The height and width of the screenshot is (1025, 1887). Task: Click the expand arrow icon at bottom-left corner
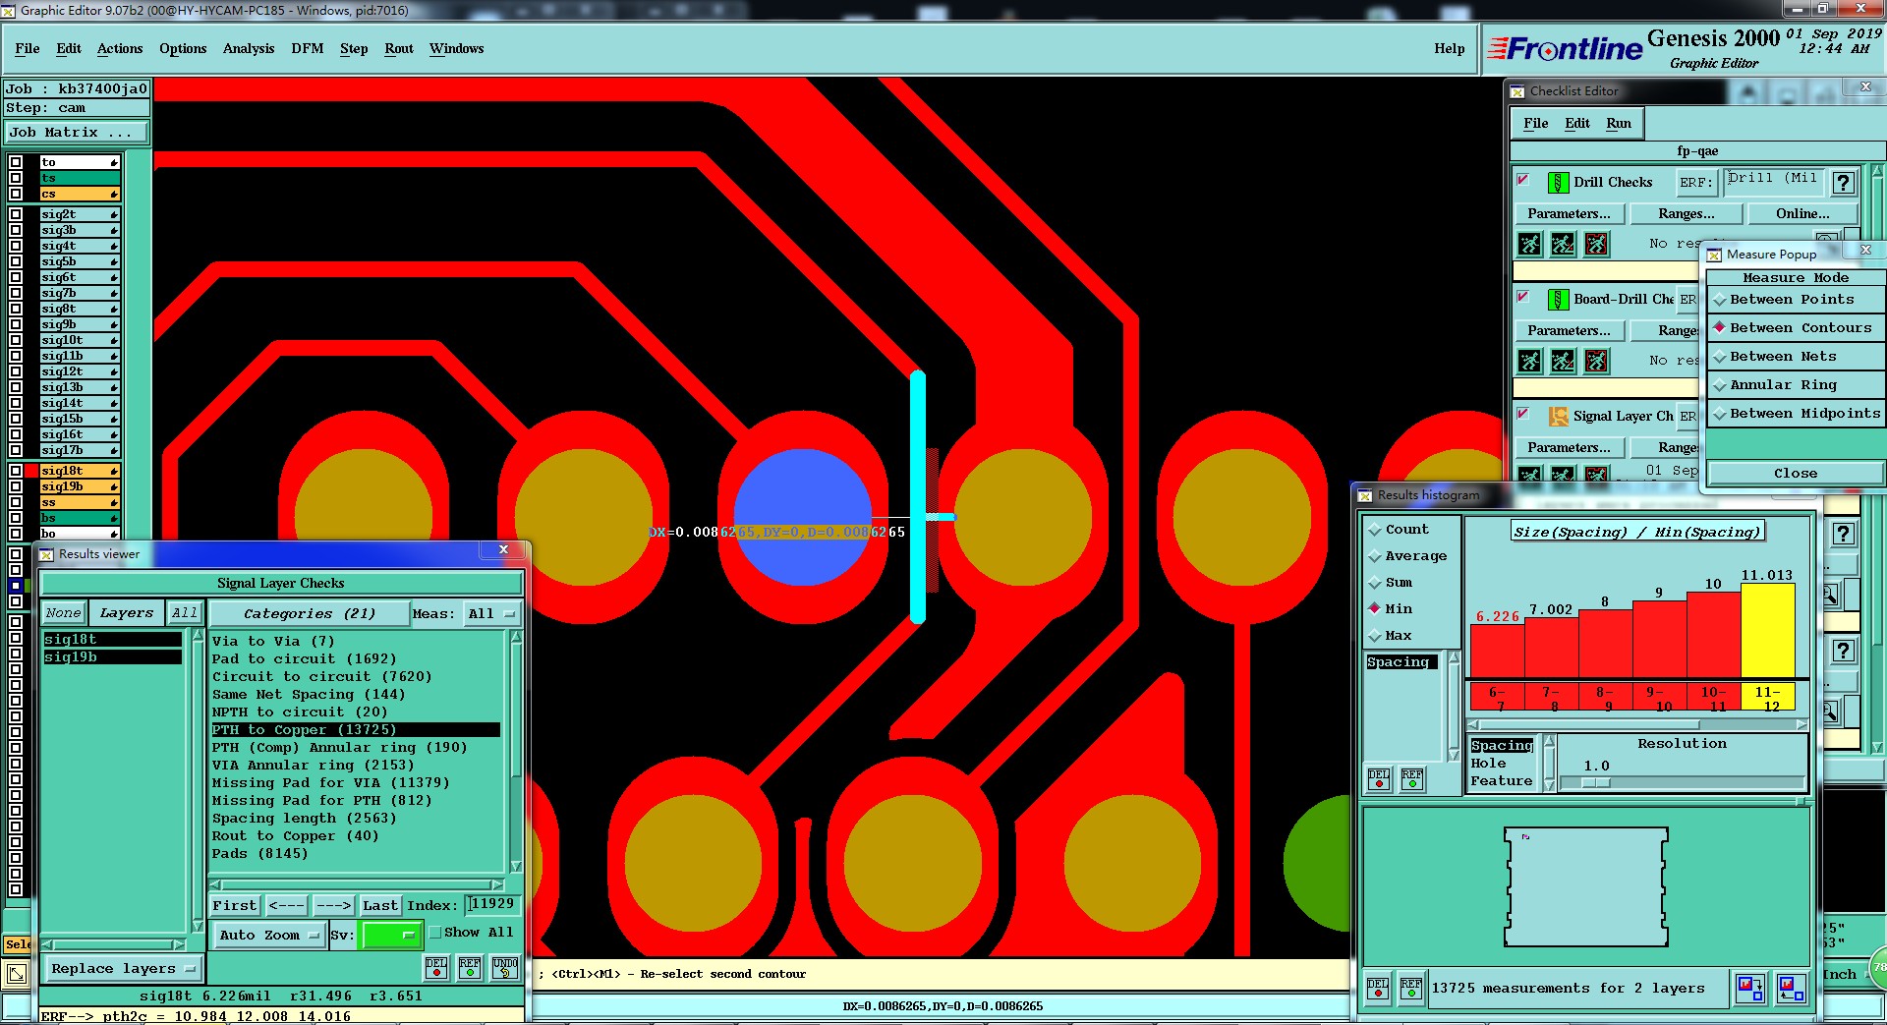tap(17, 974)
